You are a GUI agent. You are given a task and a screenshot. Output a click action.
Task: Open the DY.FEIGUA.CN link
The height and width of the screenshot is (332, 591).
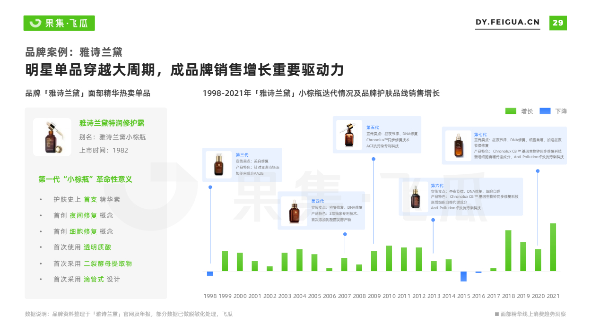[507, 22]
